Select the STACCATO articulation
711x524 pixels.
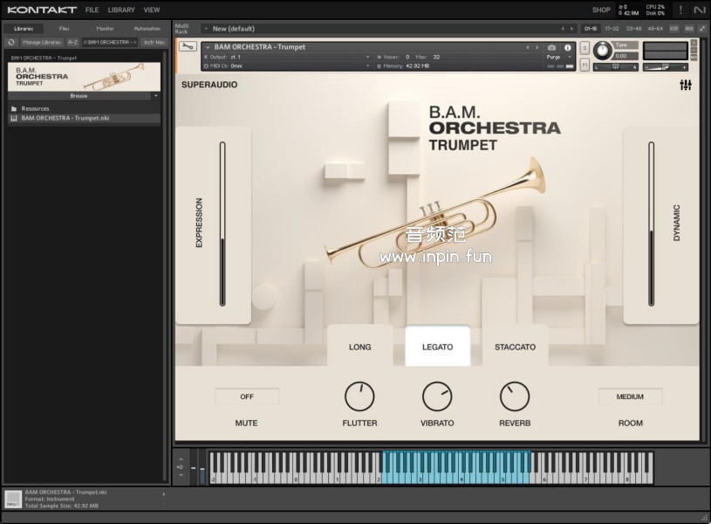pos(515,347)
